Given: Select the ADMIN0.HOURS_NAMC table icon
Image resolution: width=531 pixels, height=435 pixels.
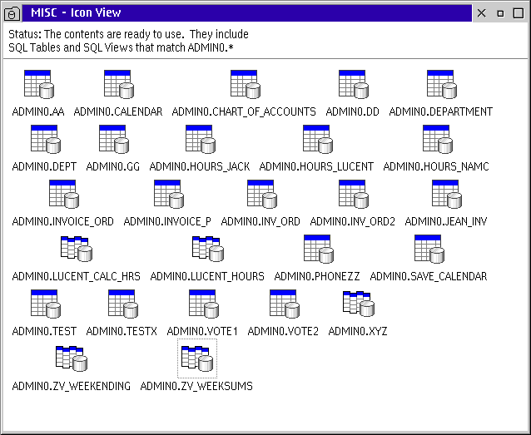Looking at the screenshot, I should pos(438,139).
